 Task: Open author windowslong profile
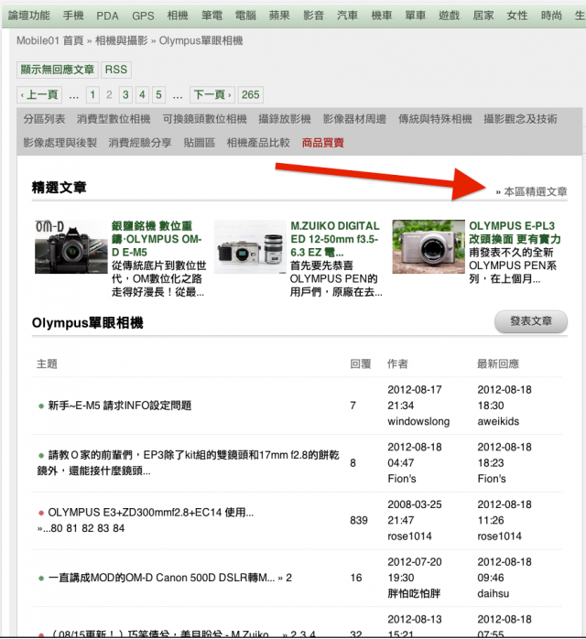pos(418,422)
